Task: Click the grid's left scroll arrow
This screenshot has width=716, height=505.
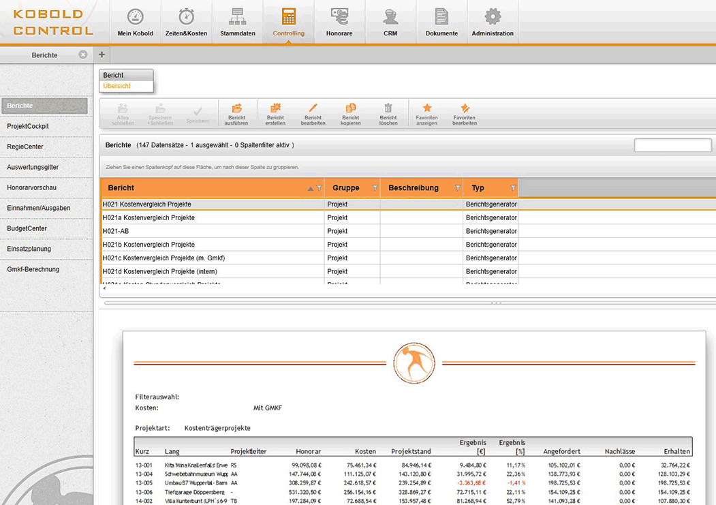Action: coord(104,288)
